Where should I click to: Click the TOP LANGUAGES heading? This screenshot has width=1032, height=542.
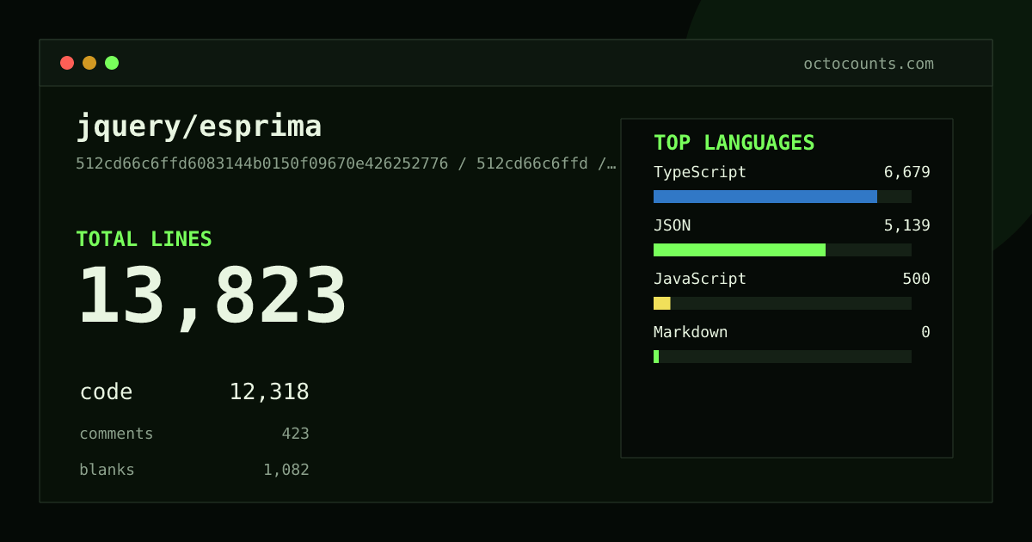(734, 143)
